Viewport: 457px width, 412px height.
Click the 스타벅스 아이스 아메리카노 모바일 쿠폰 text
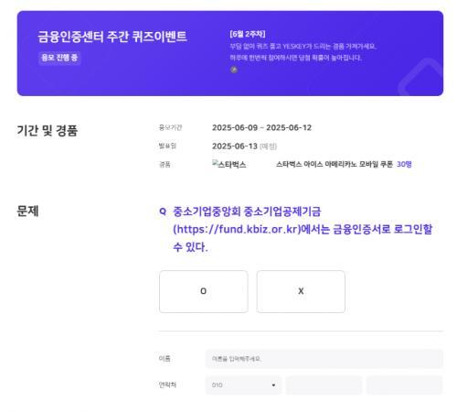coord(335,164)
